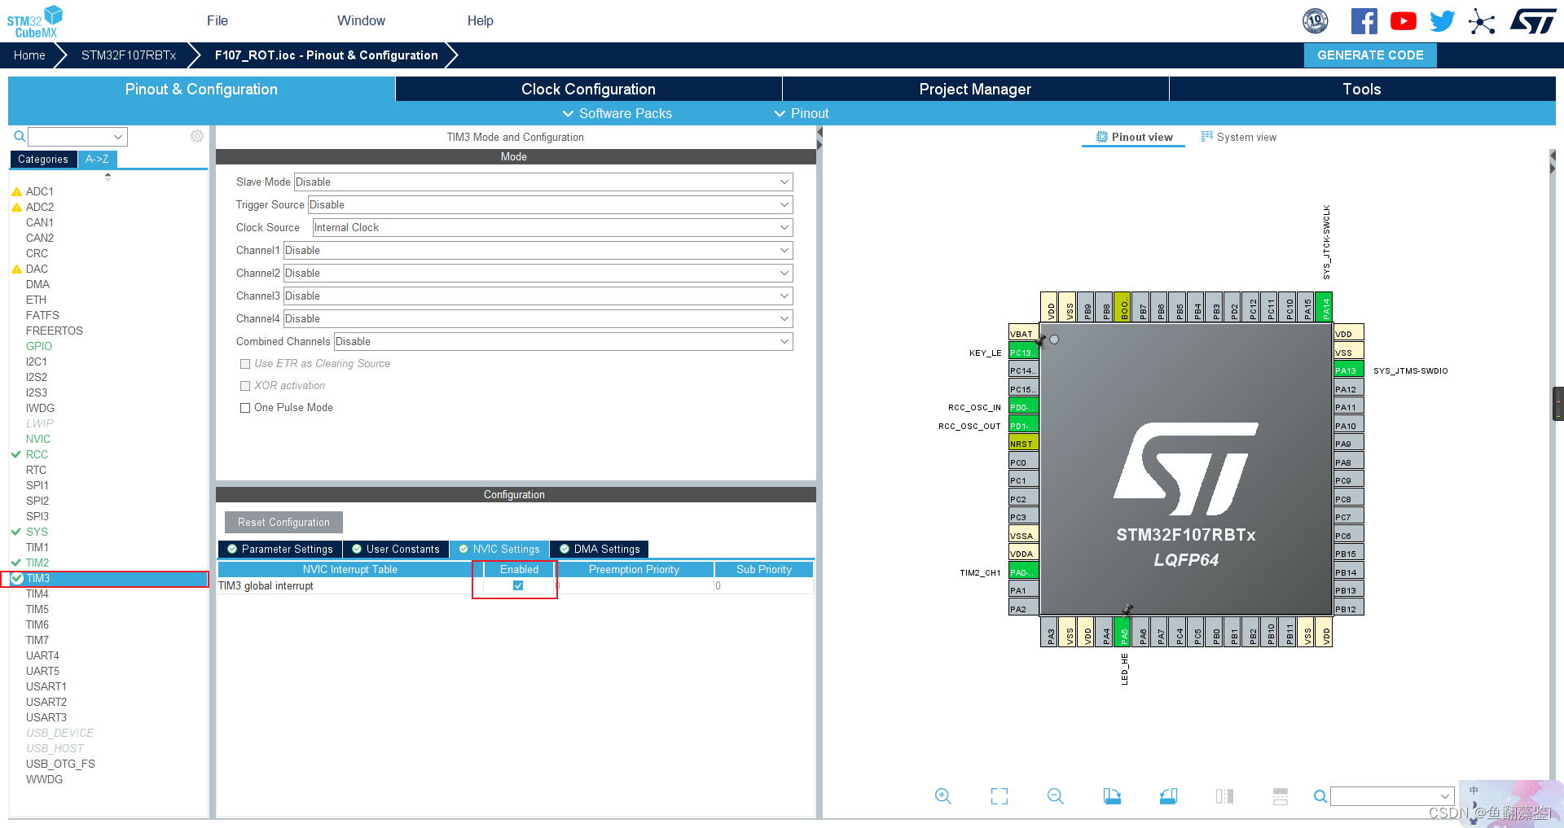Select the yellow NRST pin
Viewport: 1564px width, 828px height.
tap(1023, 443)
